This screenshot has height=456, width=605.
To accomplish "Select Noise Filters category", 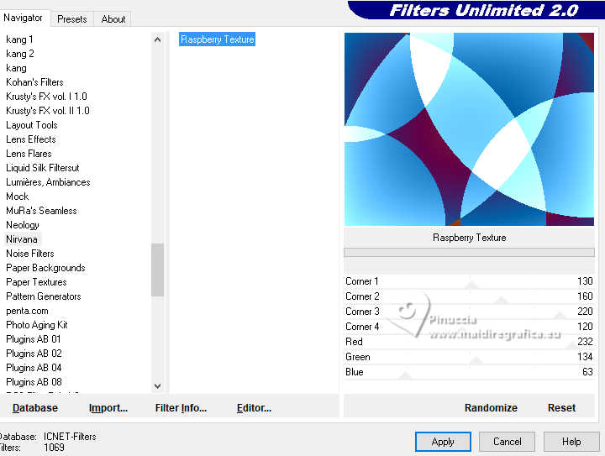I will coord(30,254).
